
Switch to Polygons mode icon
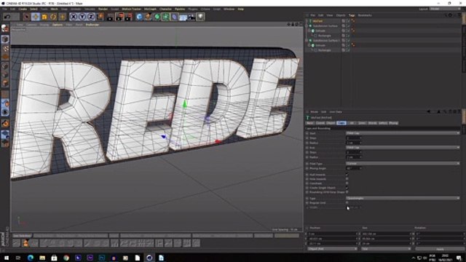pyautogui.click(x=5, y=84)
